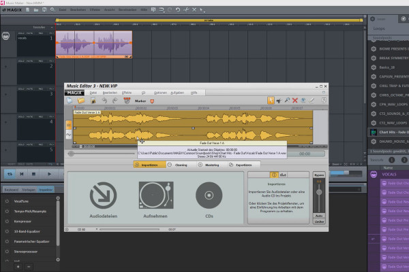The height and width of the screenshot is (272, 409).
Task: Click the Auto button below volume fader
Action: (319, 216)
